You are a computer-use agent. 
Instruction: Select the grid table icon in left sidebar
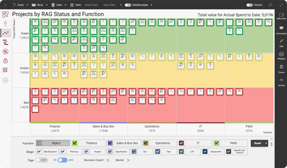click(6, 70)
